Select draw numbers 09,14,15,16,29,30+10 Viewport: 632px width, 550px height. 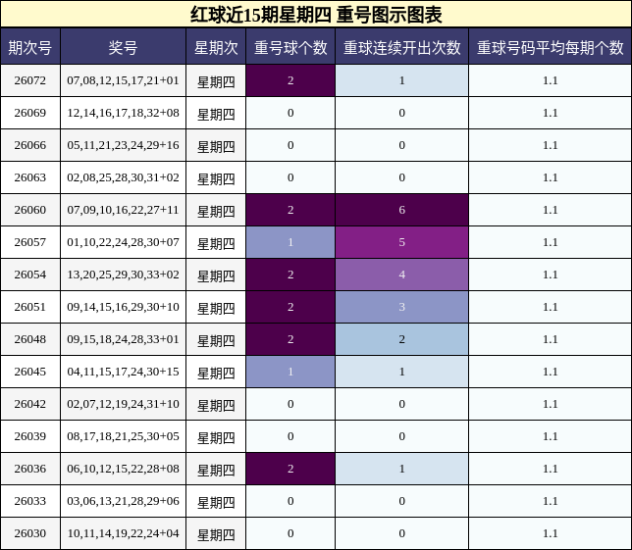123,307
